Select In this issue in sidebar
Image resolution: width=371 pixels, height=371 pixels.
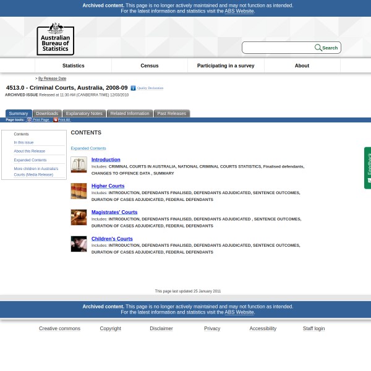click(24, 143)
